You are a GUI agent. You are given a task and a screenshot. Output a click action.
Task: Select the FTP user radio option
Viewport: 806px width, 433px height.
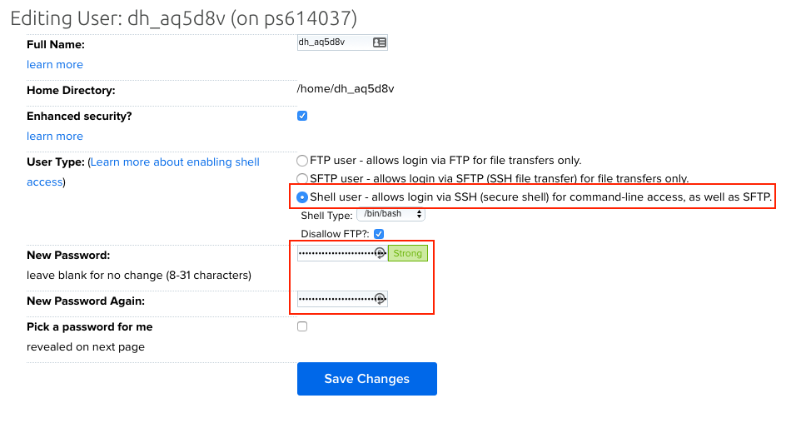point(302,160)
